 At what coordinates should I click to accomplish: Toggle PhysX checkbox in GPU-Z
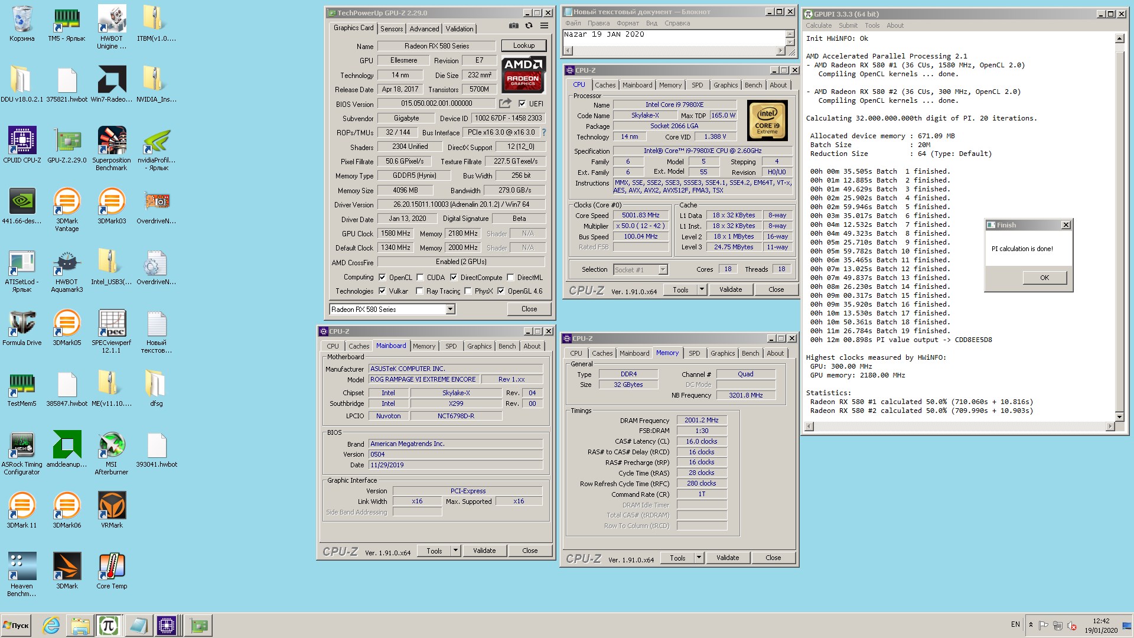(x=468, y=291)
